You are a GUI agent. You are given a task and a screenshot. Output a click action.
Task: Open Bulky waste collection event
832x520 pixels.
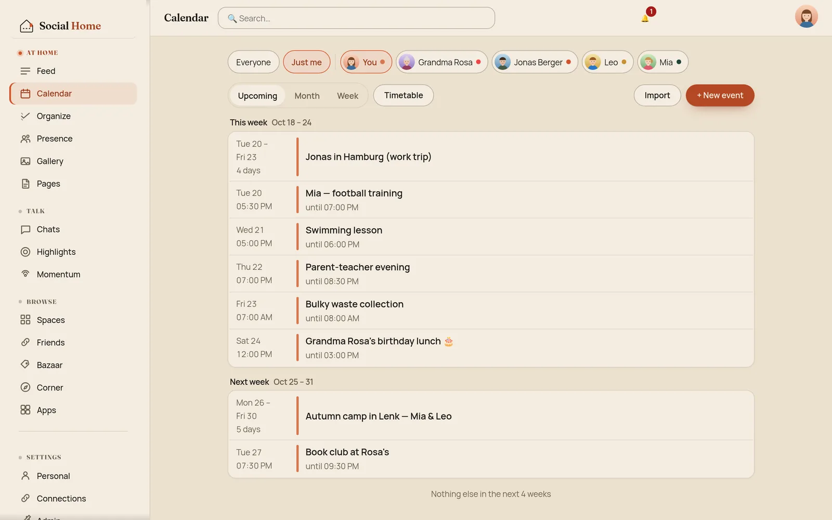(x=491, y=310)
